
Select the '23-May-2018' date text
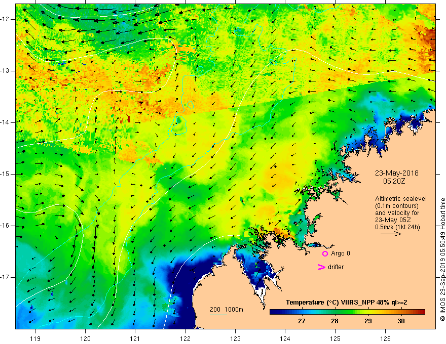tap(397, 173)
